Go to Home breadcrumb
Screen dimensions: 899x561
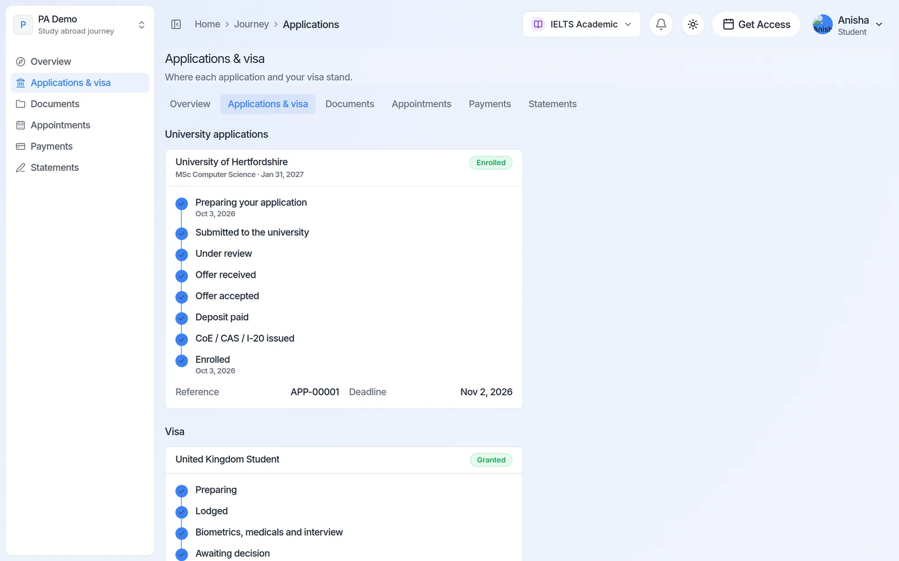[207, 24]
